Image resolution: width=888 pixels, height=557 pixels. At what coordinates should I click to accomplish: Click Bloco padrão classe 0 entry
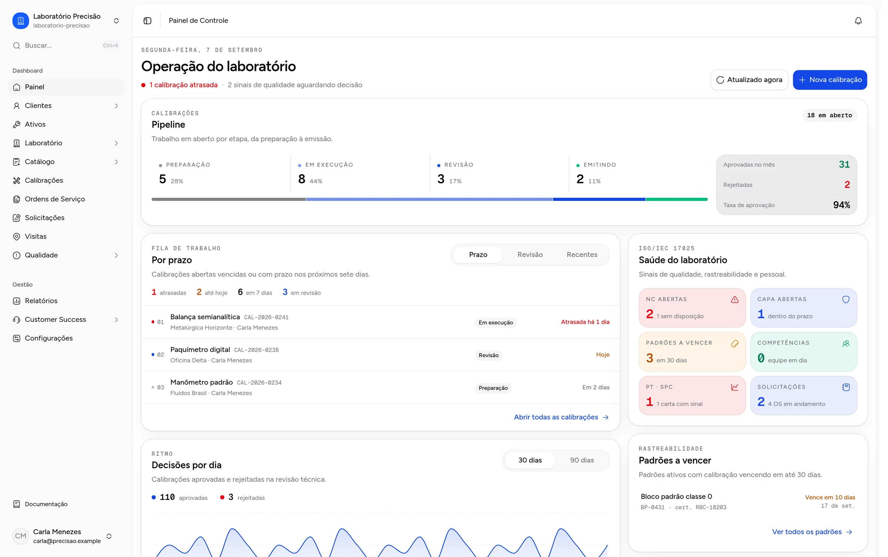[x=748, y=502]
